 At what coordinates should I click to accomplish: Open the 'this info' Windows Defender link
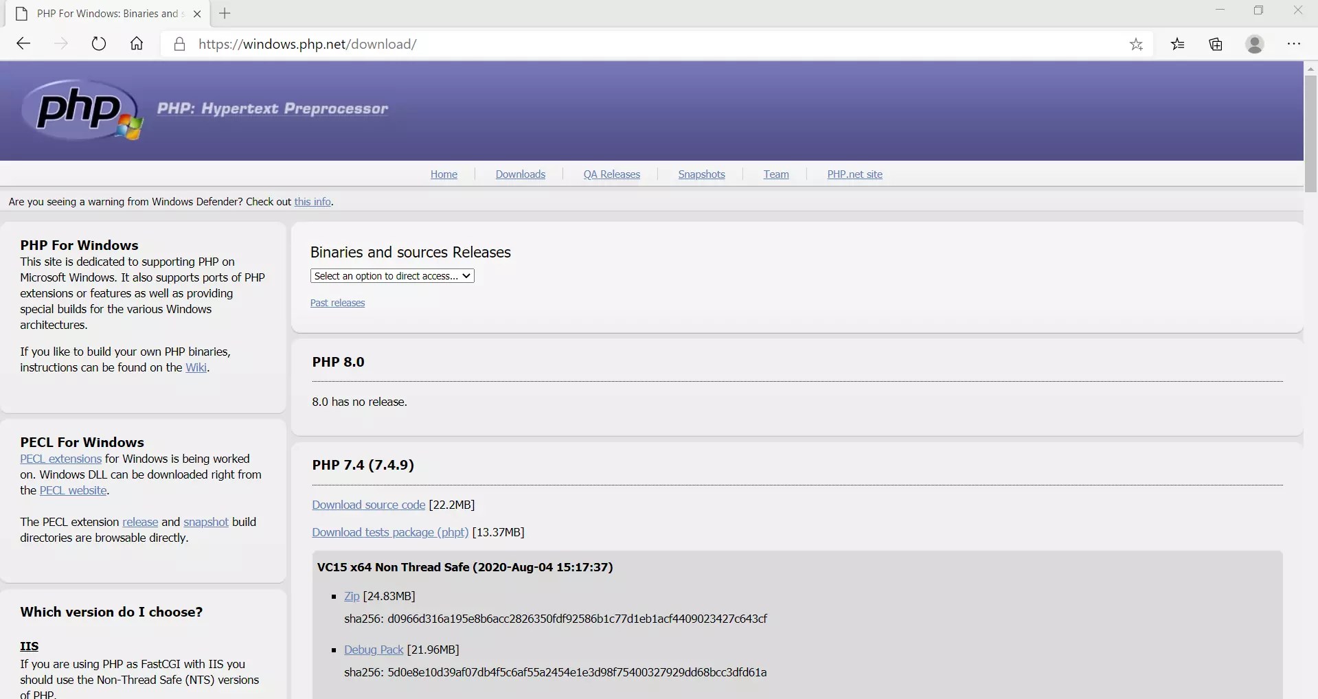313,202
